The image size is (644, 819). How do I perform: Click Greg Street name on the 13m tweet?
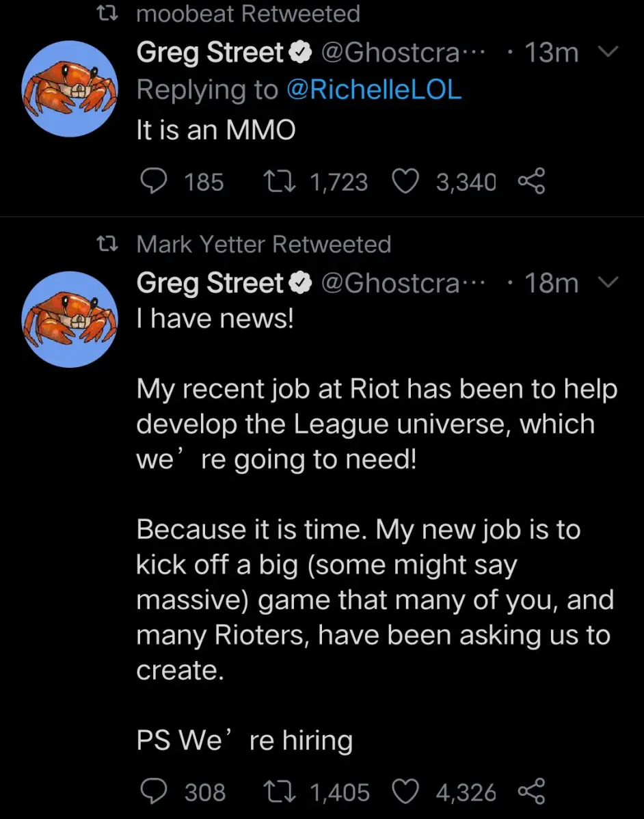point(210,53)
